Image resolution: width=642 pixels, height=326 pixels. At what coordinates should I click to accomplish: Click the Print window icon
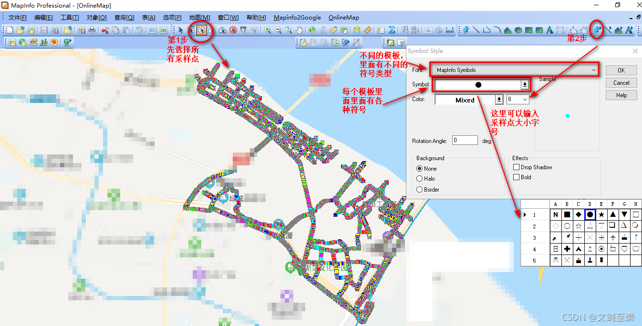92,30
